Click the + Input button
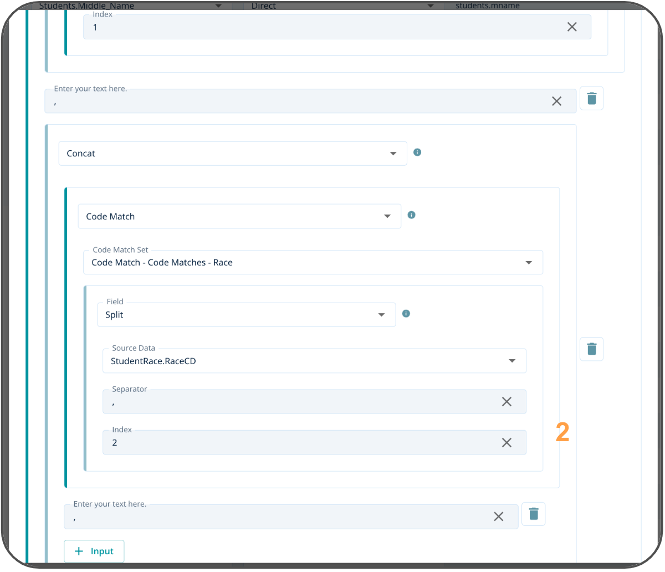Screen dimensions: 665x572 coord(94,551)
